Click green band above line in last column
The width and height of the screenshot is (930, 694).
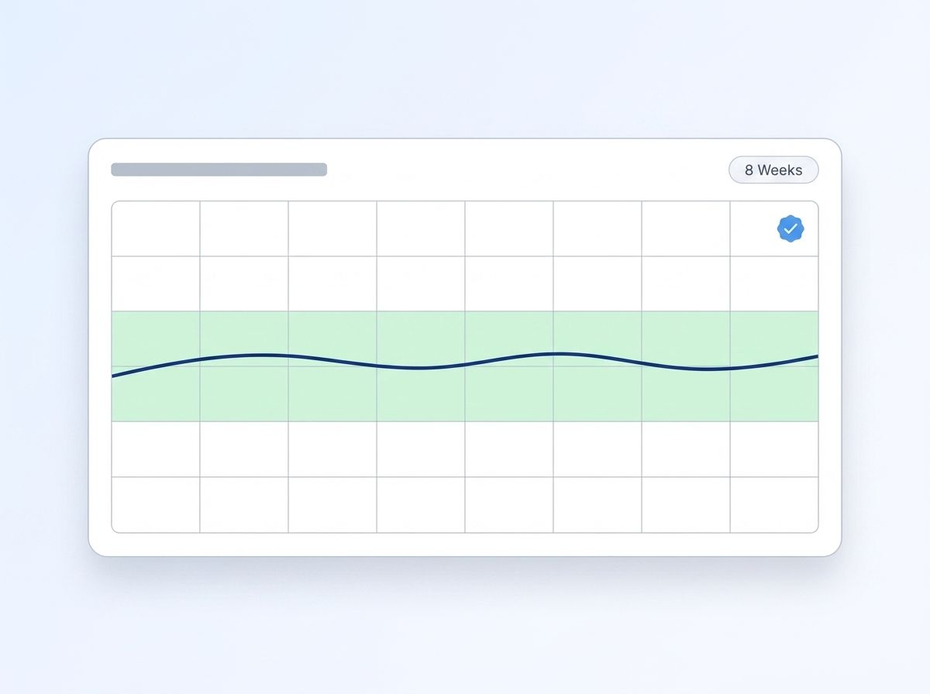774,335
